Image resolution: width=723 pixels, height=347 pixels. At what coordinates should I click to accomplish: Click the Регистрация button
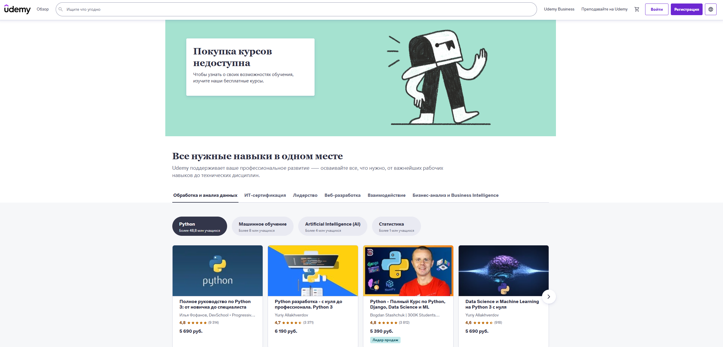coord(687,9)
